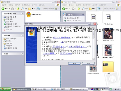This screenshot has height=91, width=121.
Task: Go up one folder in 한글패치 window
Action: pyautogui.click(x=18, y=9)
